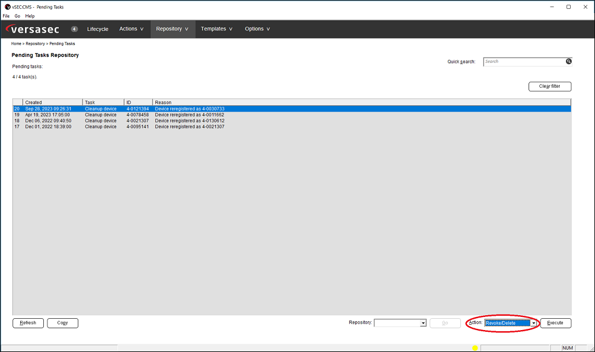Maximize the vSEC:CMS window
The image size is (595, 352).
pyautogui.click(x=568, y=7)
